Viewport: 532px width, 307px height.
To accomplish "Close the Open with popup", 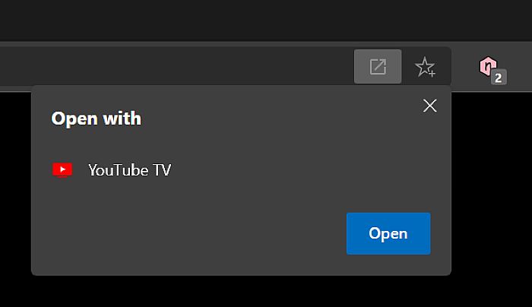I will 429,106.
